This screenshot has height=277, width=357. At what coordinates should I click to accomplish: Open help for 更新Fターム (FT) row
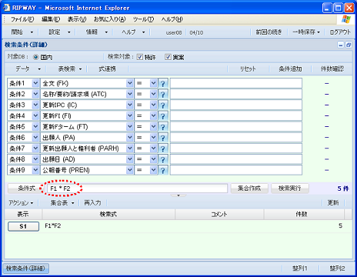pyautogui.click(x=163, y=127)
